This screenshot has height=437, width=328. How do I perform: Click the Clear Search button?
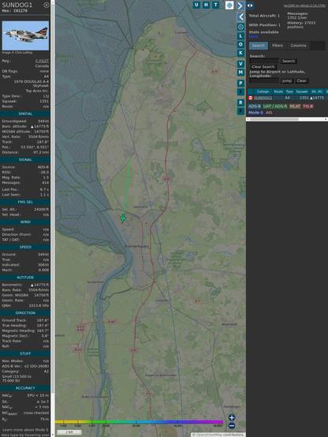point(263,67)
